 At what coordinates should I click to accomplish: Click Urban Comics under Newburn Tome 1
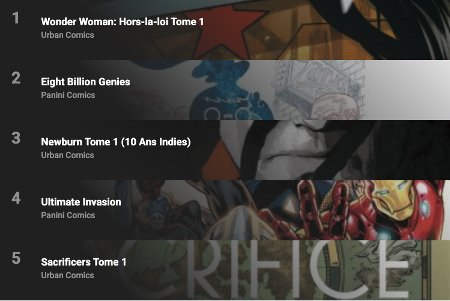67,155
